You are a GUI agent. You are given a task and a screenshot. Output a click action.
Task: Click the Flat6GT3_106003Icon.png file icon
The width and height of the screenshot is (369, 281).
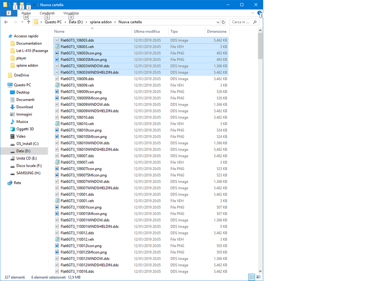(x=57, y=53)
